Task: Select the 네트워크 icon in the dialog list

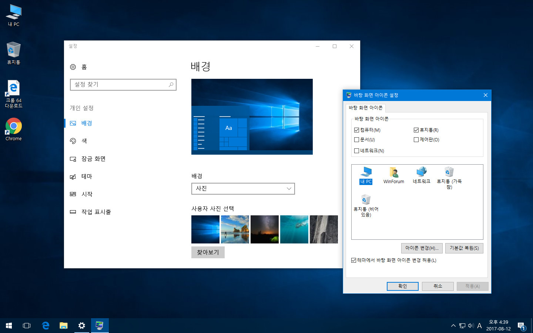Action: click(422, 175)
